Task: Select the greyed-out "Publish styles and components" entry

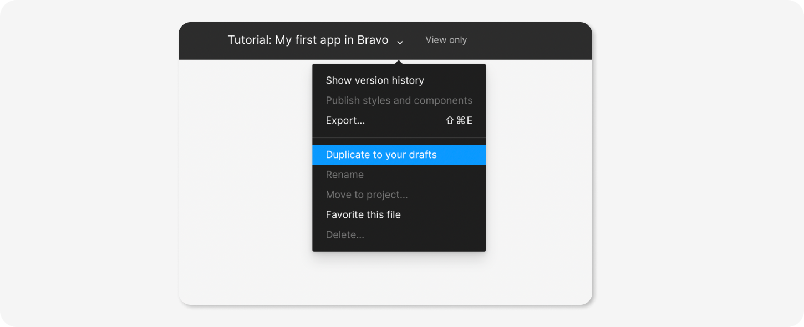Action: [399, 100]
